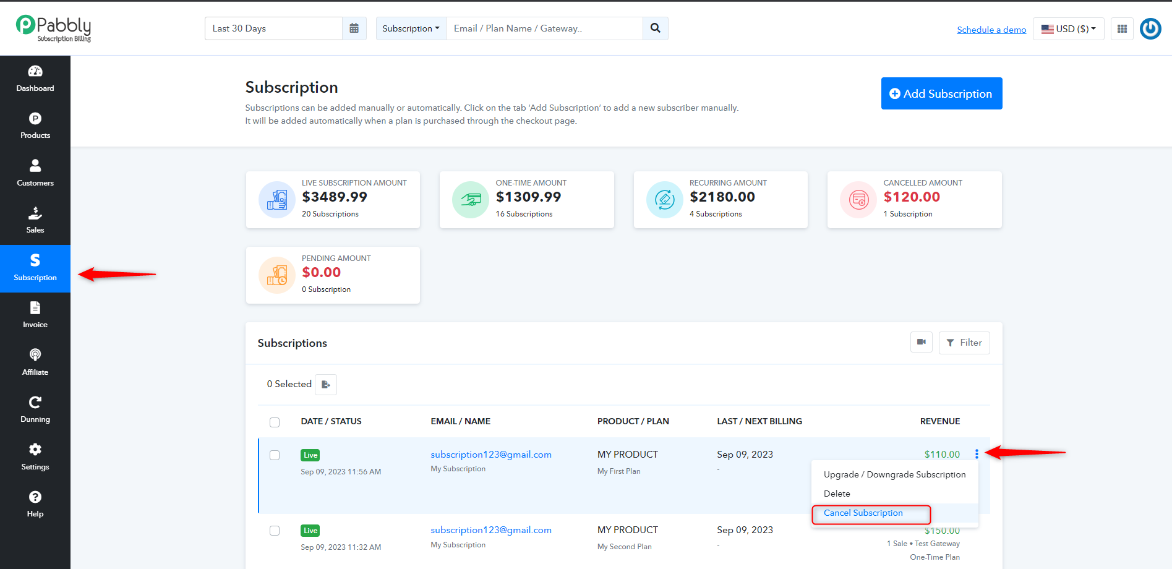
Task: Open the Dashboard sidebar icon
Action: pyautogui.click(x=35, y=79)
